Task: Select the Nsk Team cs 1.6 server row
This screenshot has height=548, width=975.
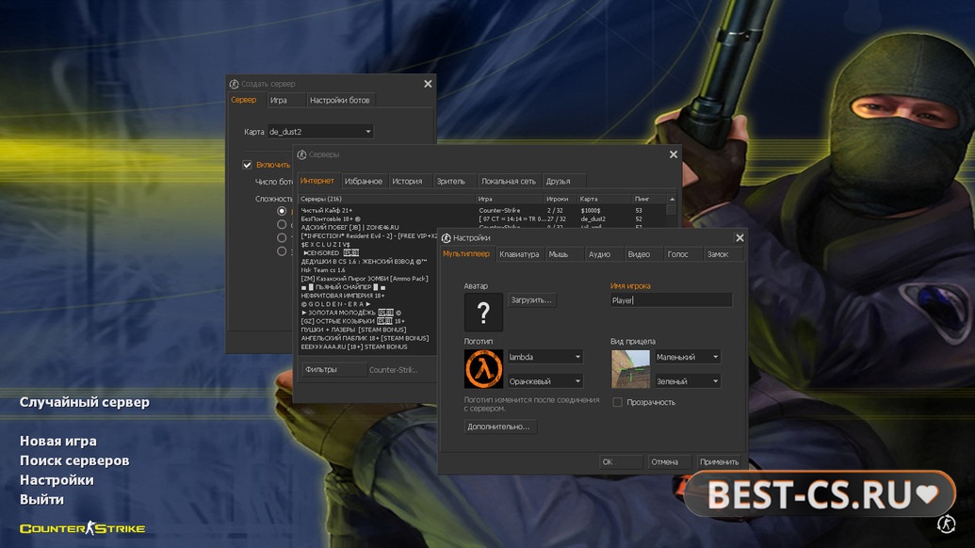Action: [366, 270]
